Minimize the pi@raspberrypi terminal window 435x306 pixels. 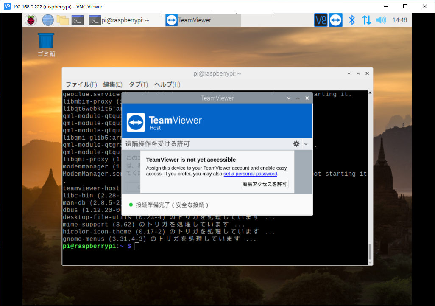click(x=349, y=73)
